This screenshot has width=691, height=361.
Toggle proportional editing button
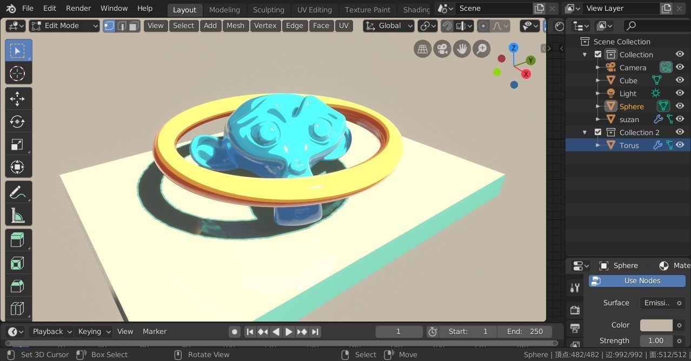tap(483, 26)
